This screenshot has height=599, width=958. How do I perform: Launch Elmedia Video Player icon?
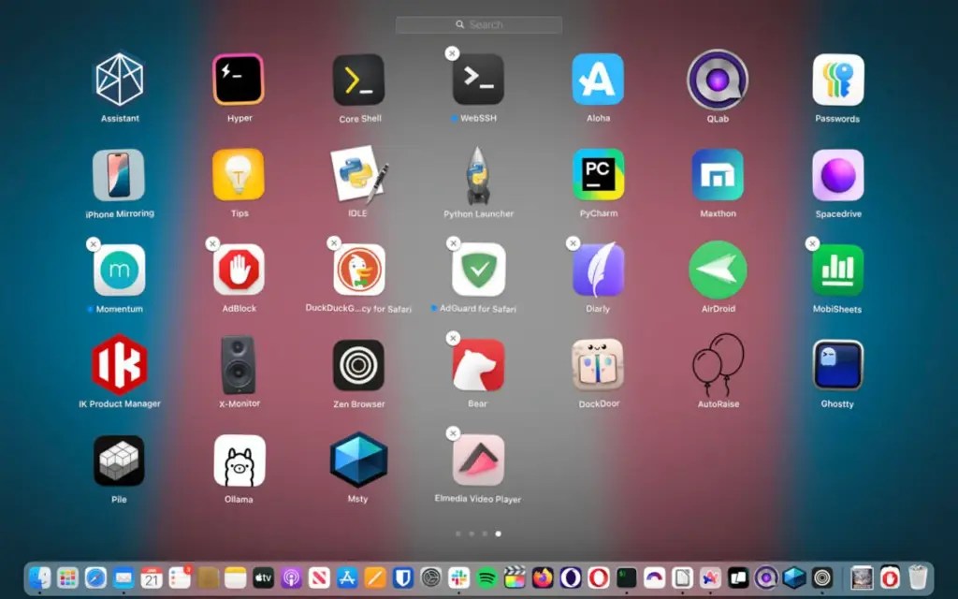[478, 460]
